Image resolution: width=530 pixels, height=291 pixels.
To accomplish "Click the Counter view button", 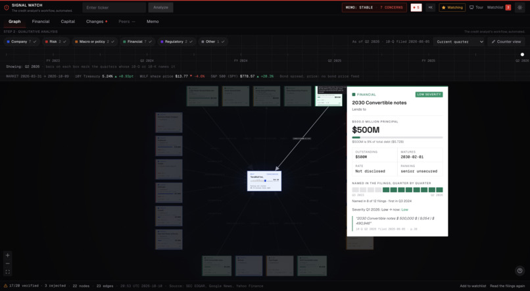I will pyautogui.click(x=506, y=41).
